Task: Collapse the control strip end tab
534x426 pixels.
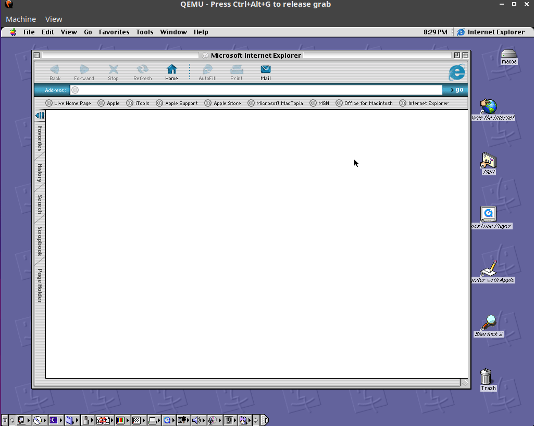Action: click(x=265, y=421)
